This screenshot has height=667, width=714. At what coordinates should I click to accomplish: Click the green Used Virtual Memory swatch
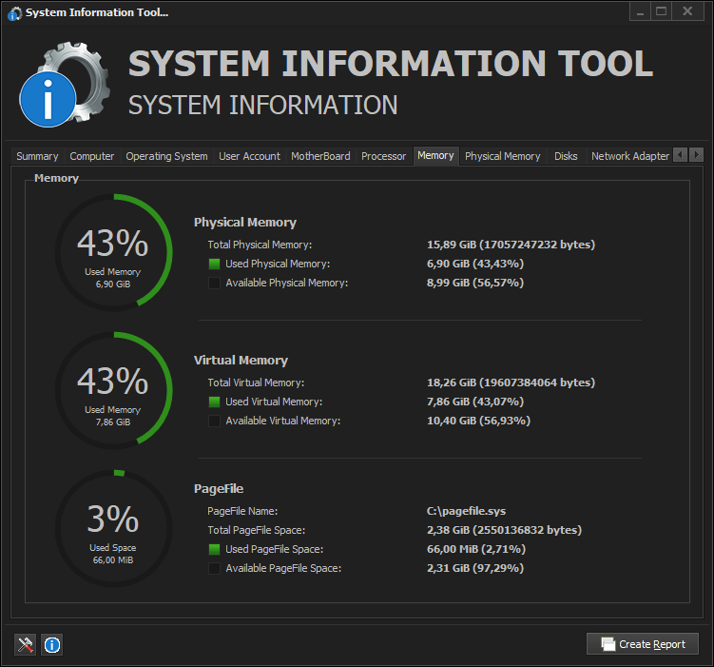(x=214, y=402)
